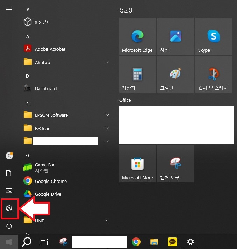Viewport: 237px width, 249px height.
Task: Open the 캡처 도구 snipping tool tile
Action: (175, 164)
